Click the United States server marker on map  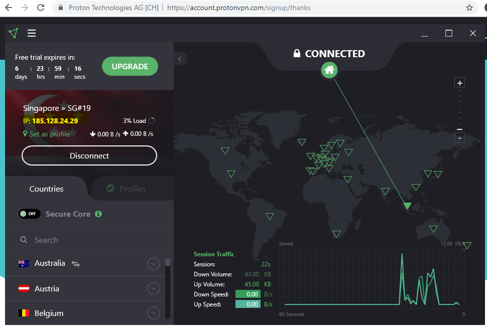(x=231, y=174)
